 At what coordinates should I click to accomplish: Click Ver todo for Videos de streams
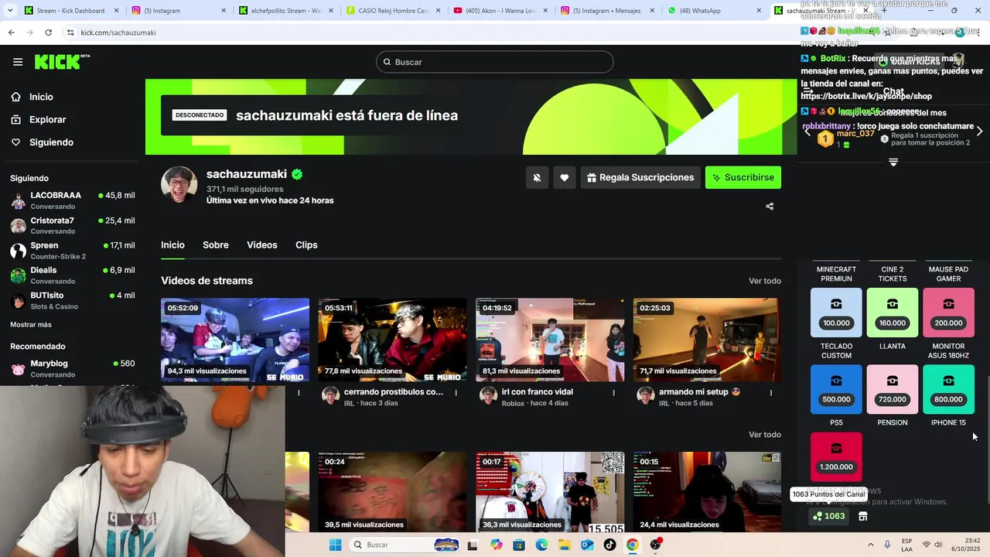coord(765,281)
